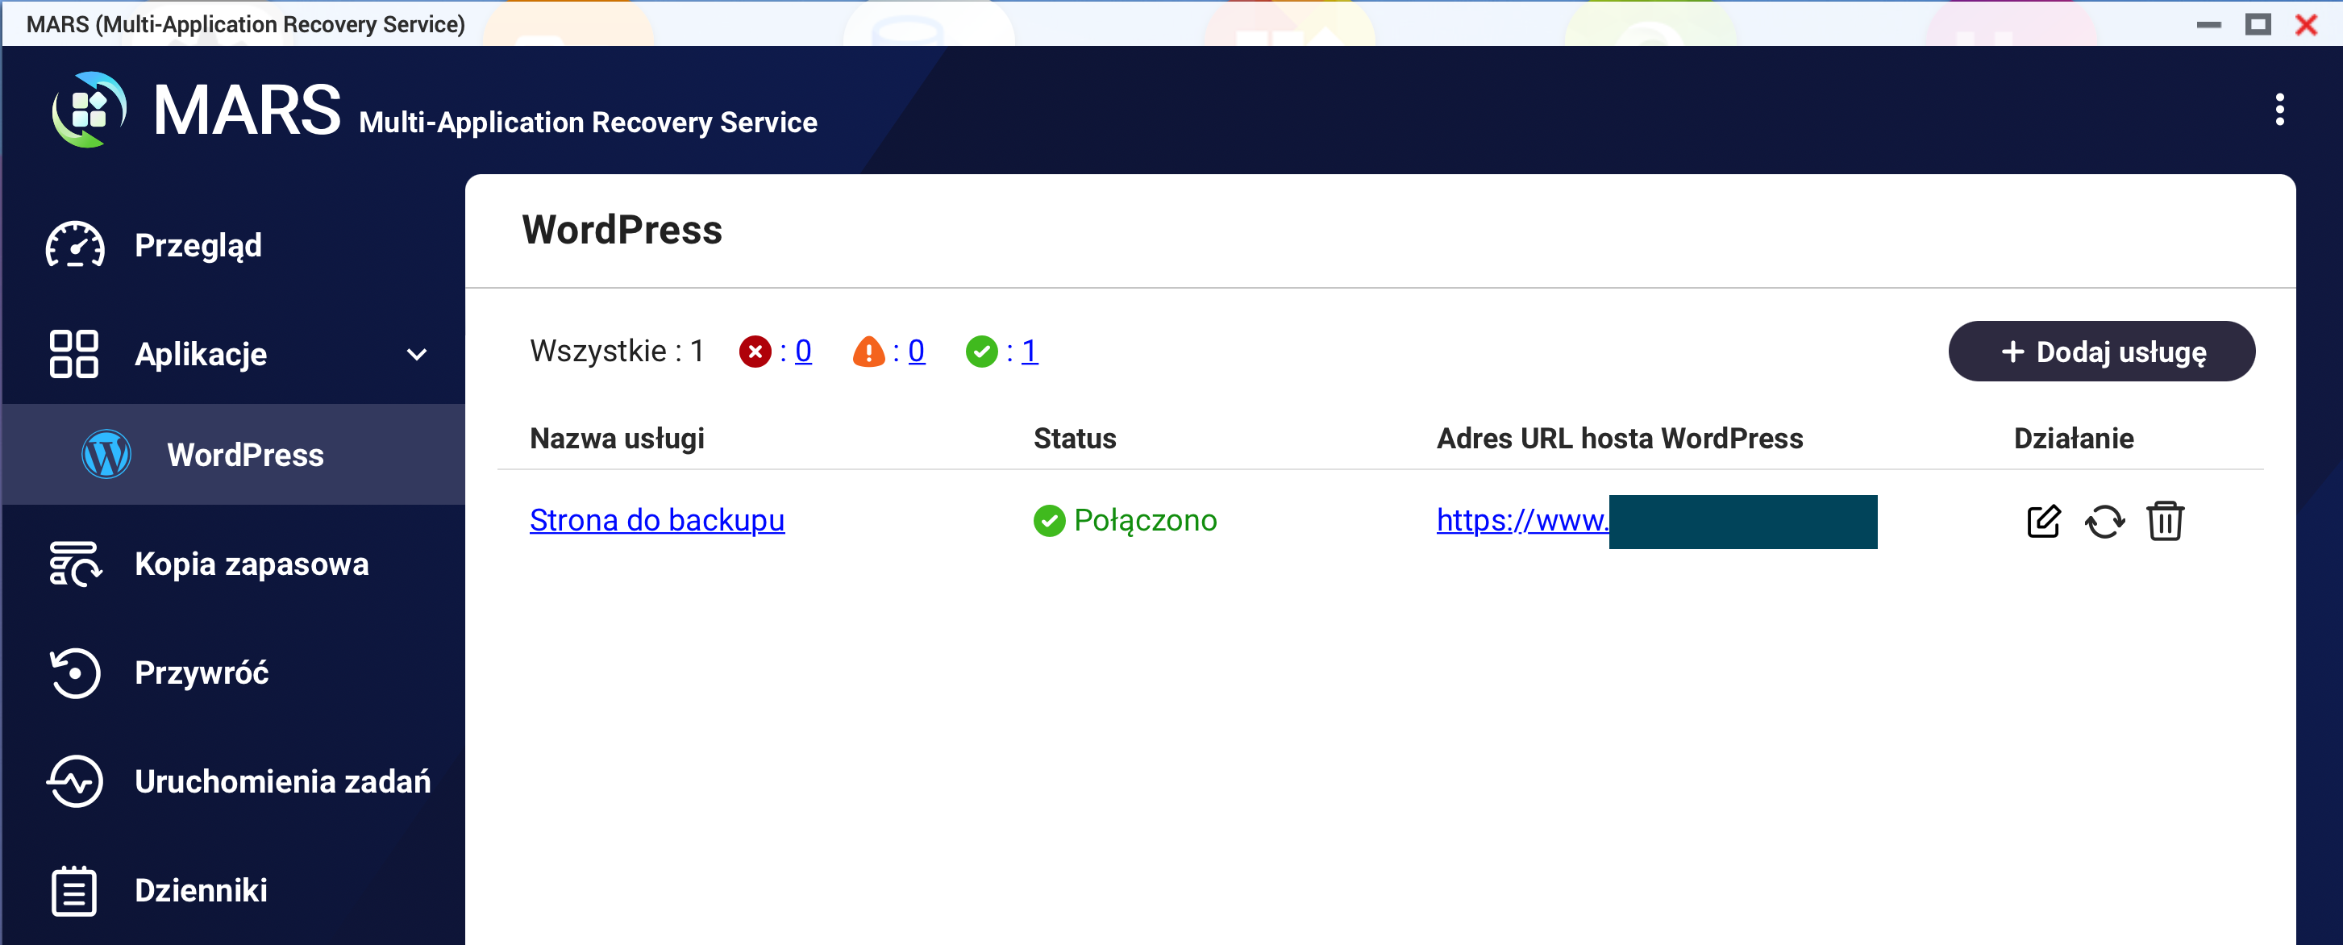Image resolution: width=2343 pixels, height=945 pixels.
Task: Click the MARS logo icon
Action: tap(89, 110)
